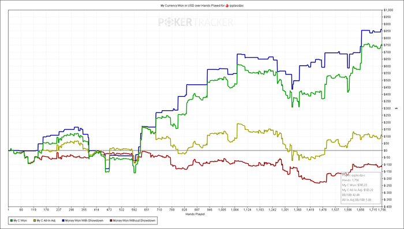The width and height of the screenshot is (404, 229).
Task: Click the 'Hands: 1,756' line in the info box
Action: pyautogui.click(x=350, y=180)
